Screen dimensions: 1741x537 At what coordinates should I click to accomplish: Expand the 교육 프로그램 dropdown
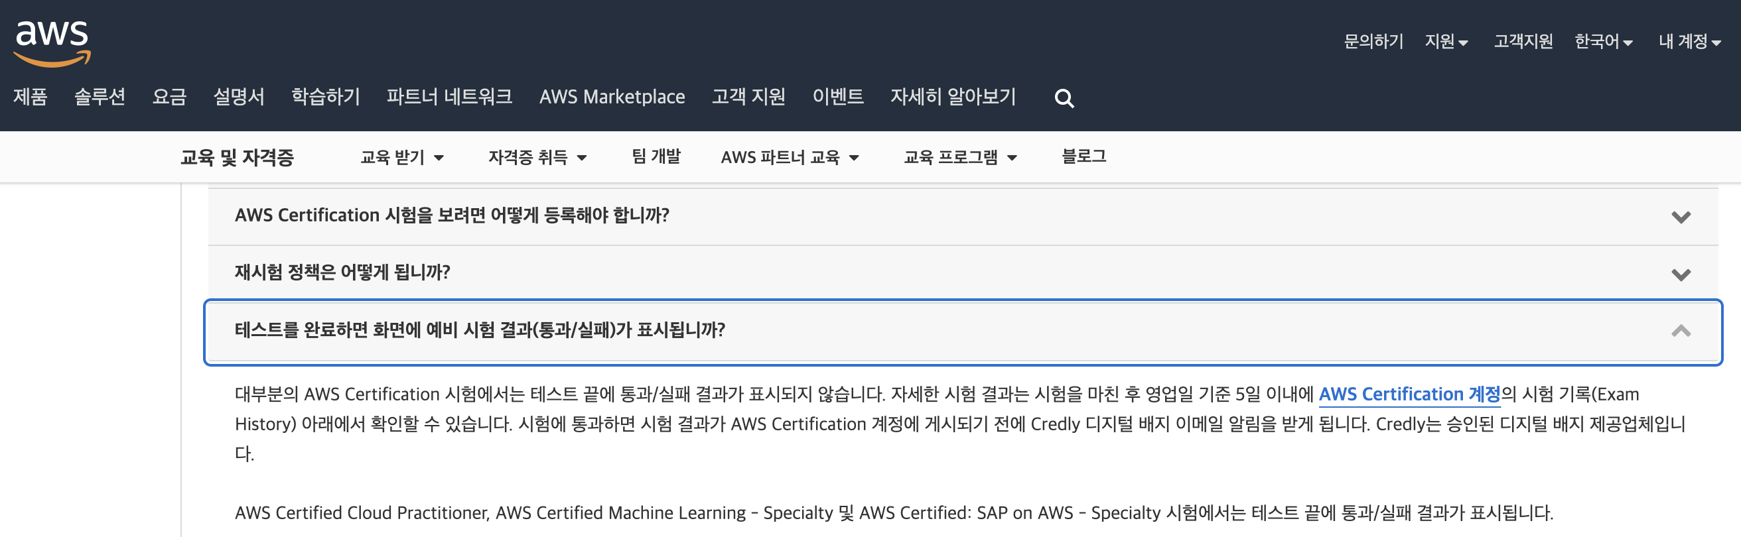(x=960, y=157)
